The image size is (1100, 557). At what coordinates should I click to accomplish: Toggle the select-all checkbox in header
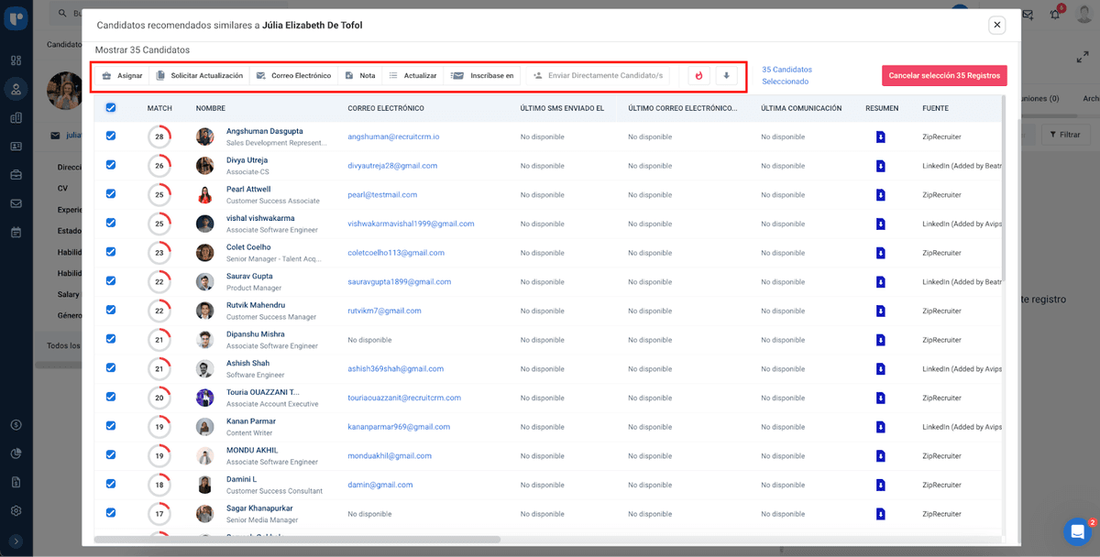tap(111, 108)
